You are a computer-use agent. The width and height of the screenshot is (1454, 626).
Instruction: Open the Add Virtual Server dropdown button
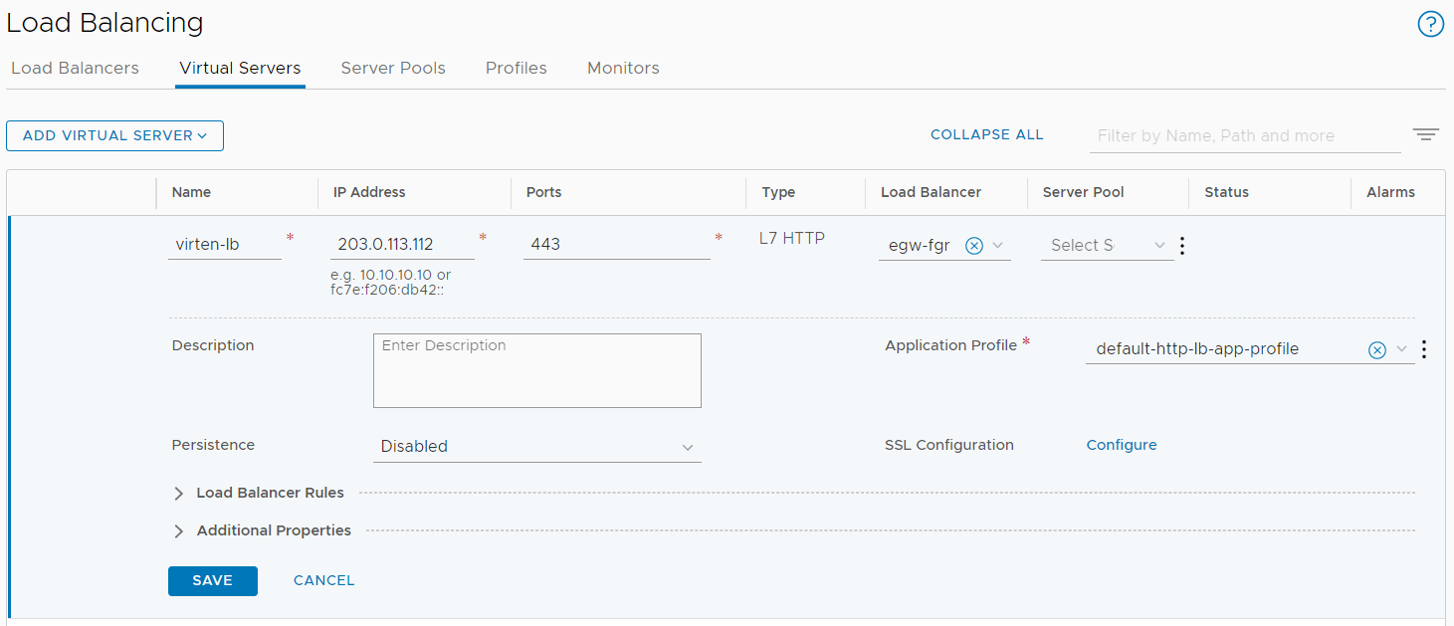114,135
